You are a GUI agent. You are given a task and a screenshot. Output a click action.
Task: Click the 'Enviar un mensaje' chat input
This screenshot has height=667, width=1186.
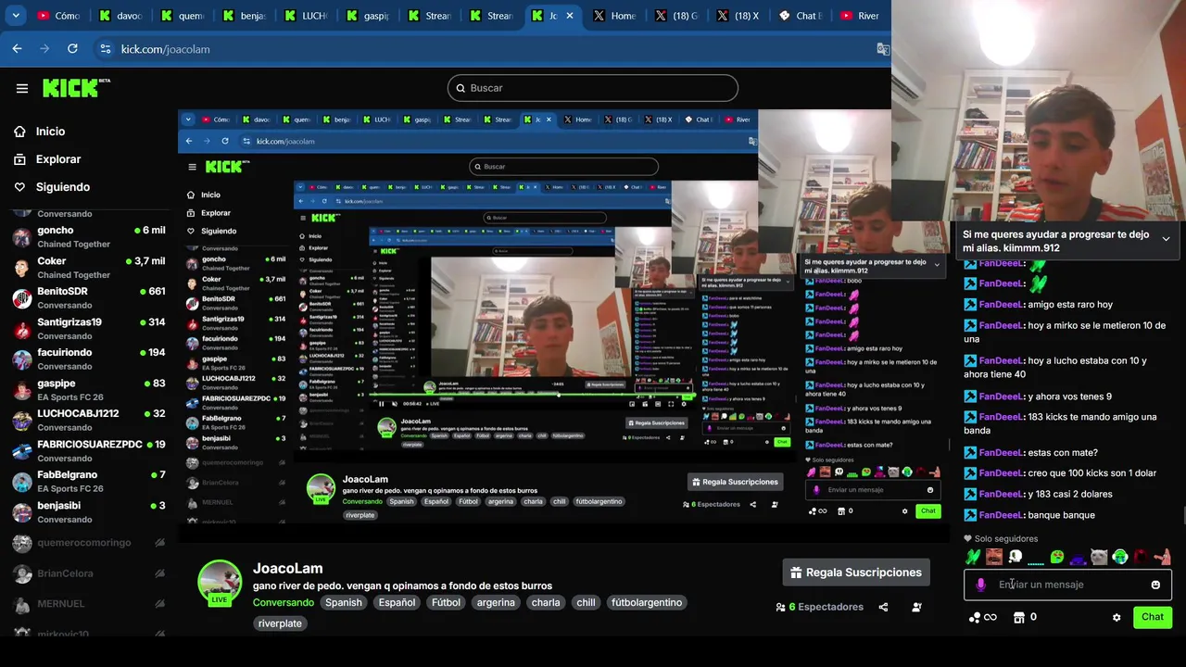click(1066, 585)
